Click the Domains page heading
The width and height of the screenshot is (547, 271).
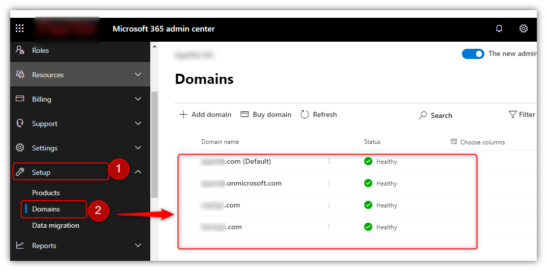click(204, 79)
